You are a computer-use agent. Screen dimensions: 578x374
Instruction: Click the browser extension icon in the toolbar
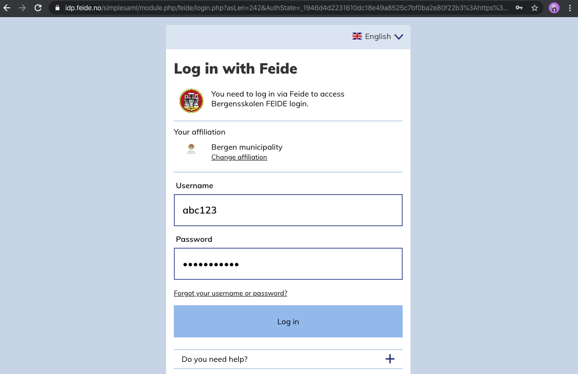pos(554,8)
